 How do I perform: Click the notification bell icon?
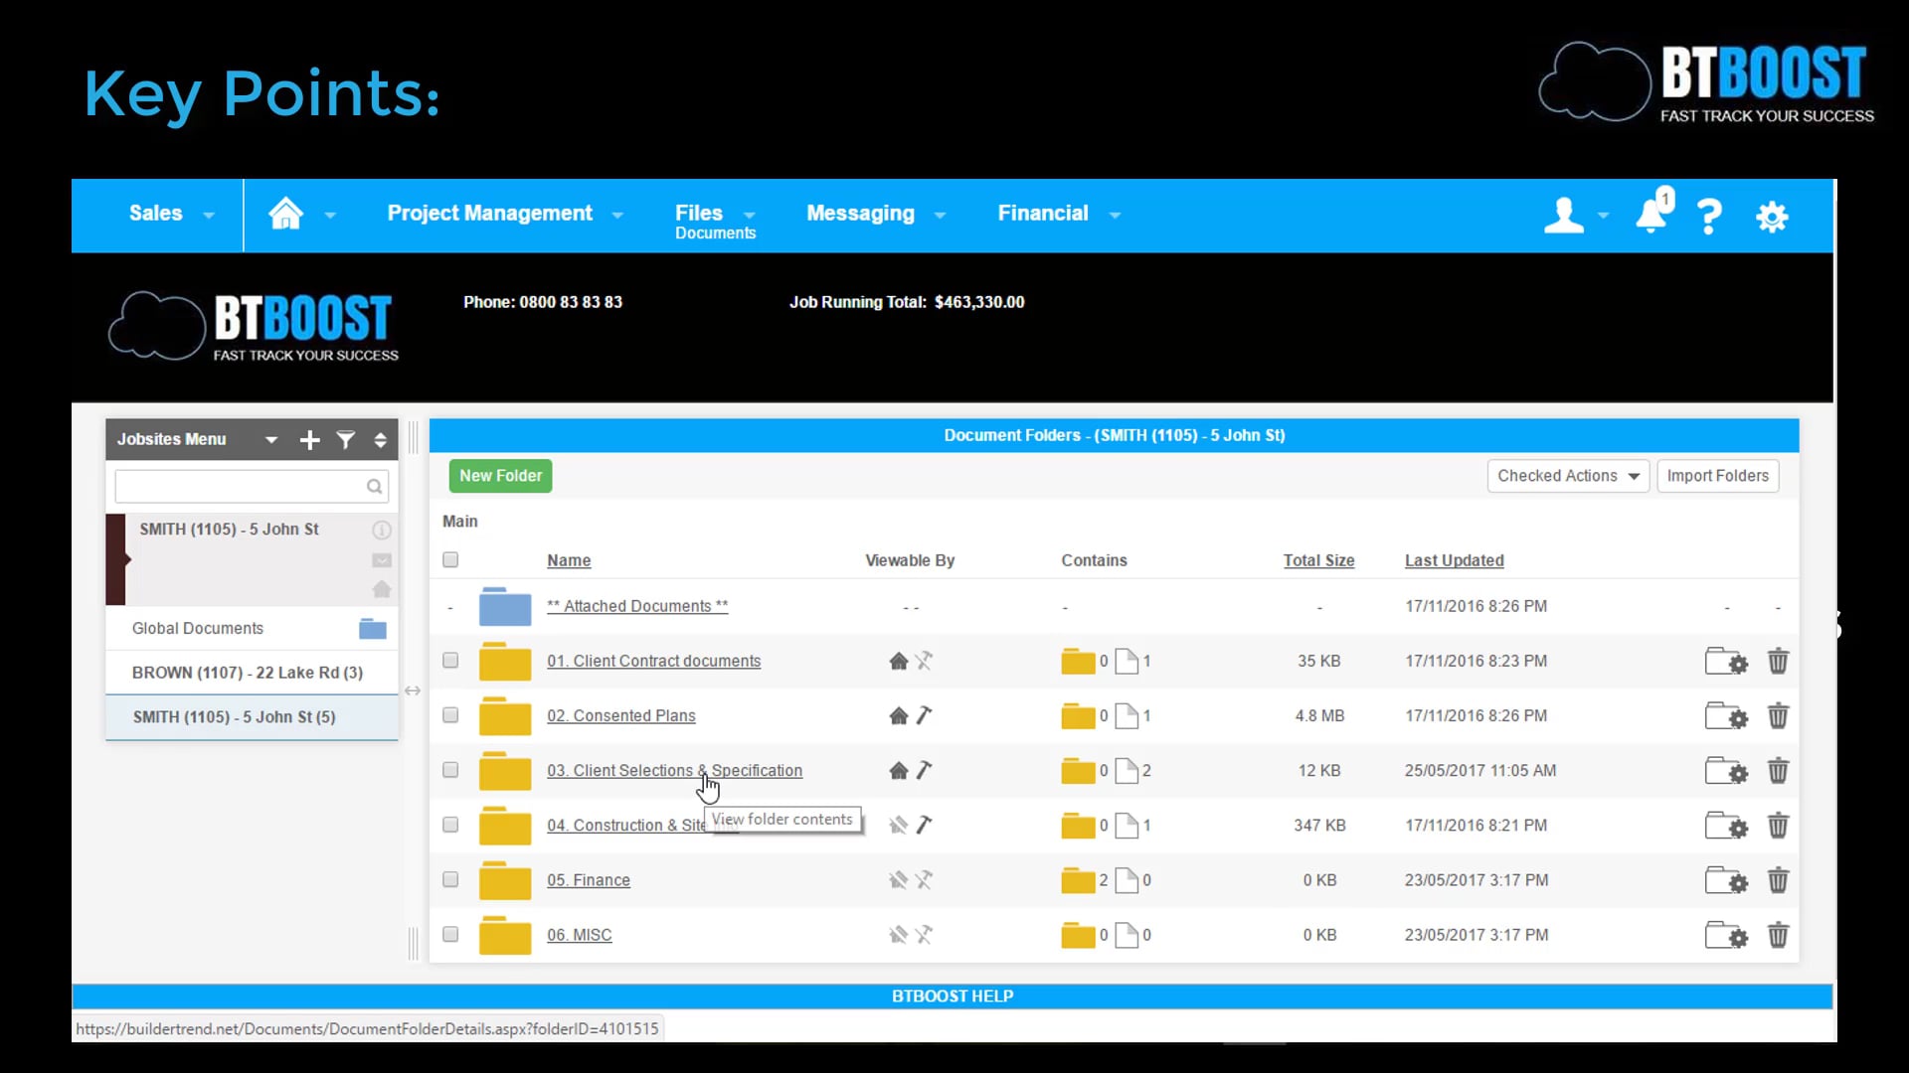coord(1651,215)
